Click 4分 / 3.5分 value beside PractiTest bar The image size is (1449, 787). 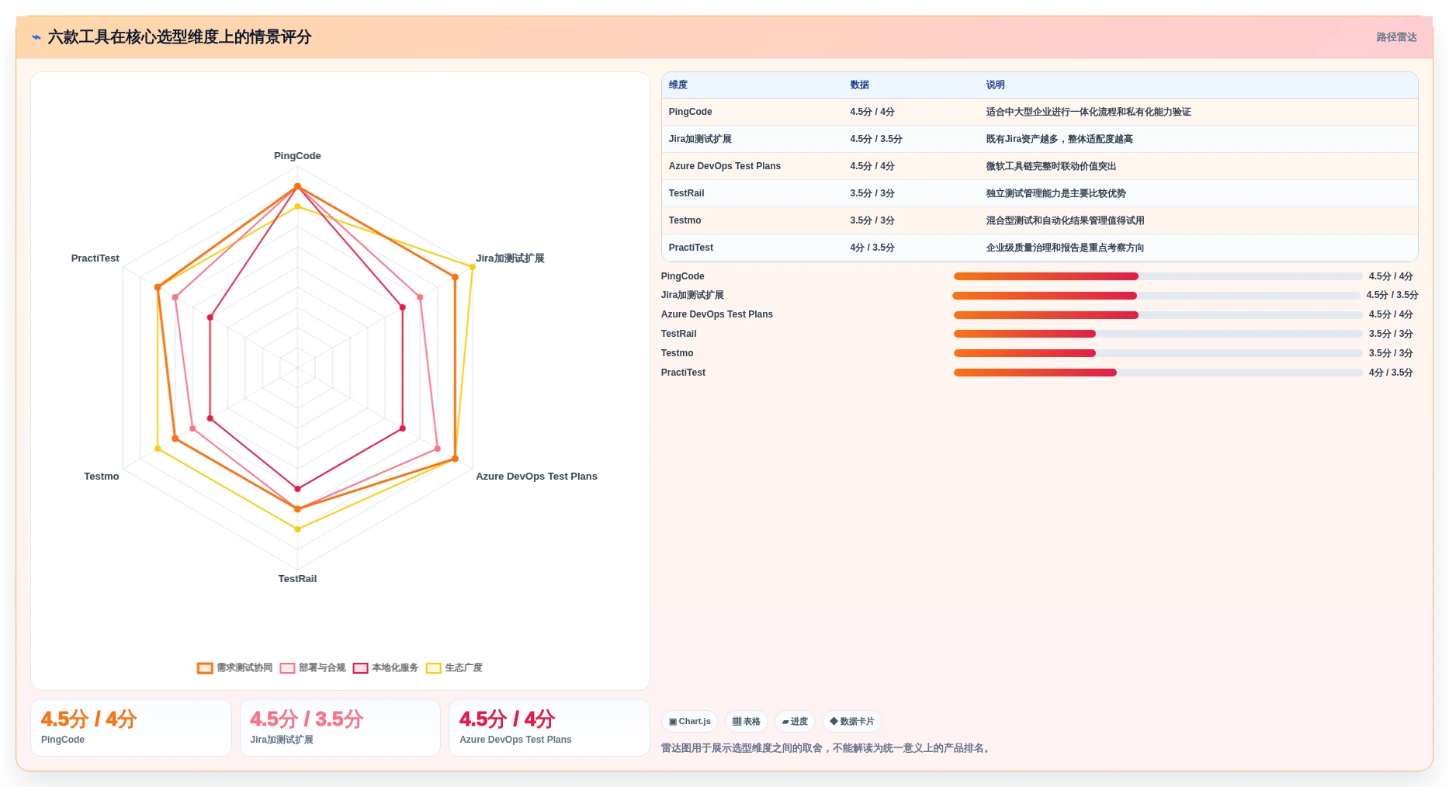coord(1391,373)
